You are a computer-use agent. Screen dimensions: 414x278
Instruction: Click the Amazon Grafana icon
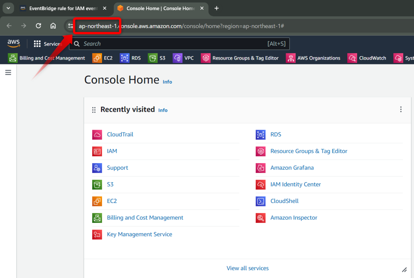(x=260, y=168)
